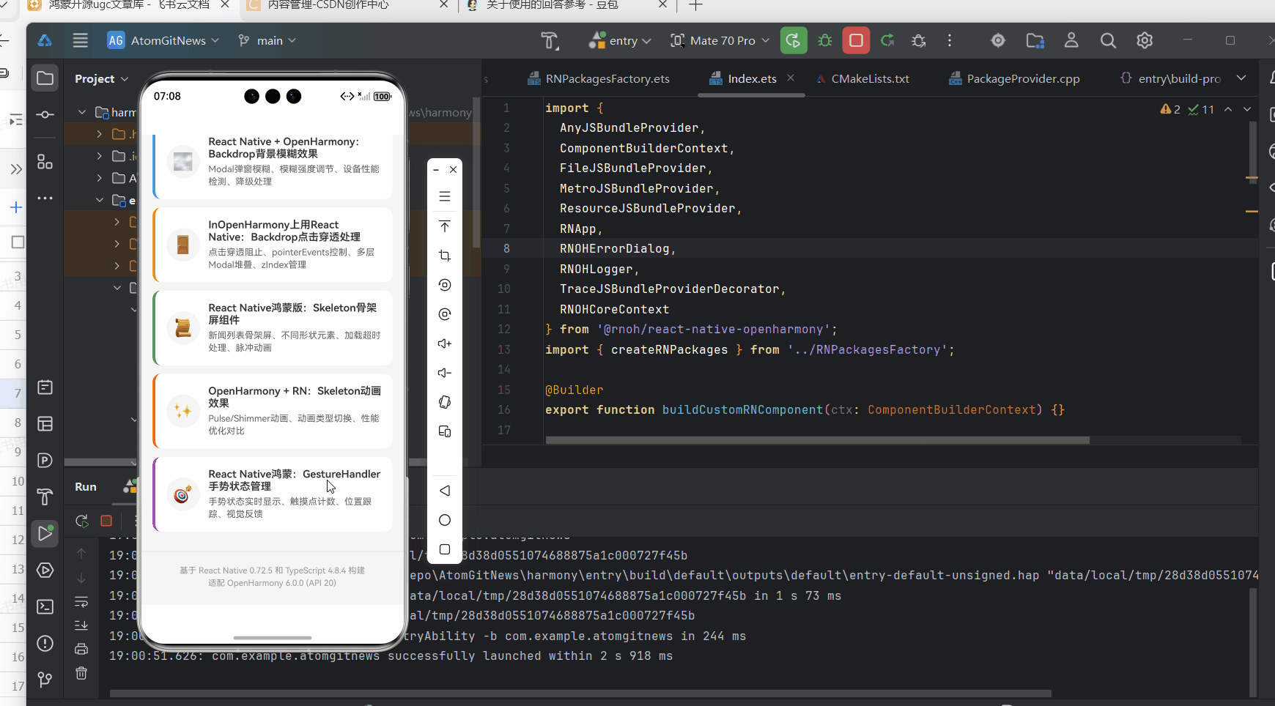Open the AtomGitNews project dropdown

(163, 40)
